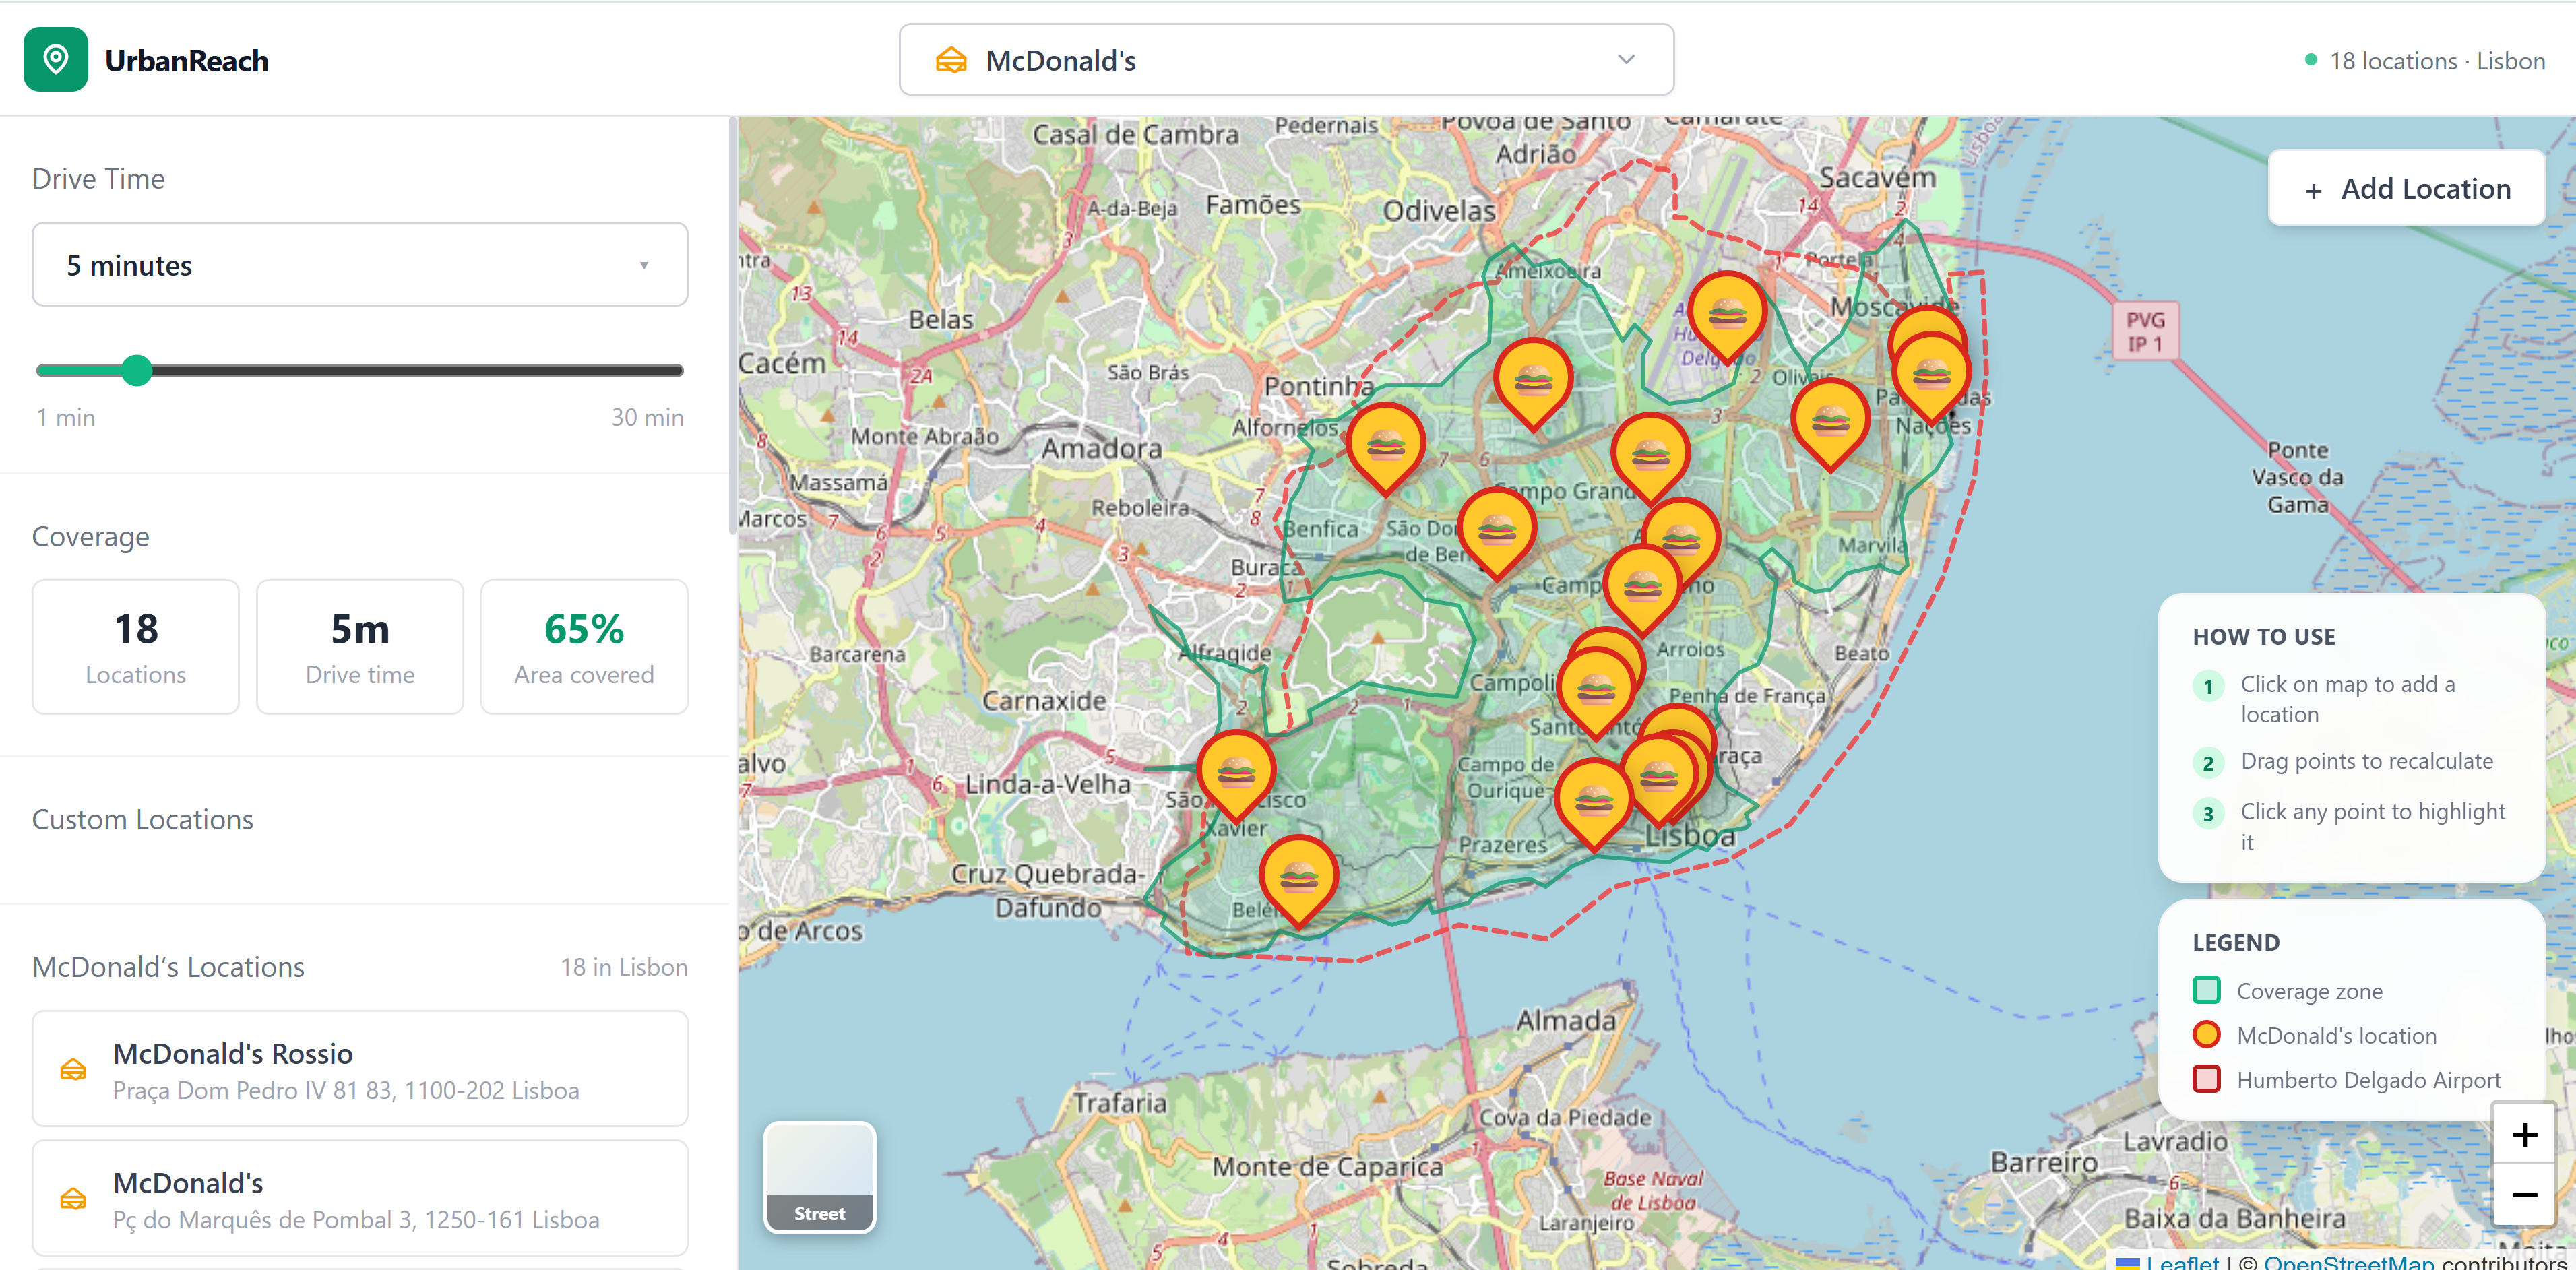Click the McDonald's location legend swatch
This screenshot has width=2576, height=1270.
2206,1034
